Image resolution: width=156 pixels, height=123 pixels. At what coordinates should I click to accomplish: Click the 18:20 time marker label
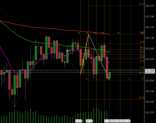coord(116,121)
